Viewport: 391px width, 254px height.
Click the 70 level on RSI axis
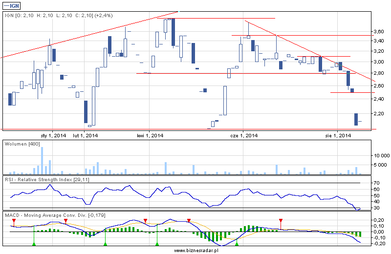pos(376,183)
